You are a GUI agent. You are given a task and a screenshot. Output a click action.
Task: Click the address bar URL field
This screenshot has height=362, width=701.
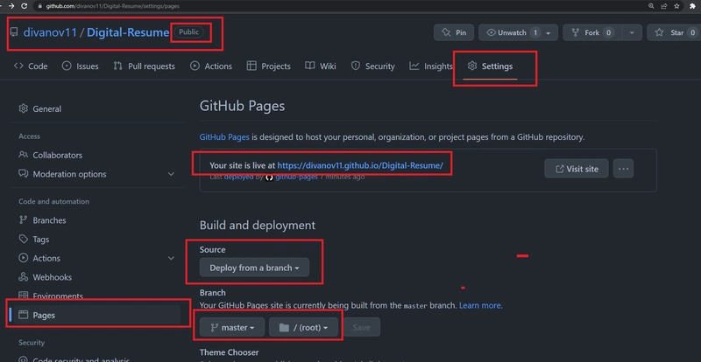coord(338,6)
